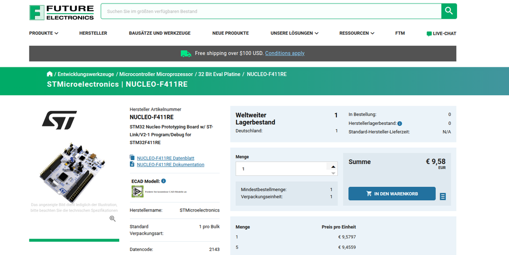
Task: Click the ECAD model CAD request icon
Action: pyautogui.click(x=138, y=191)
